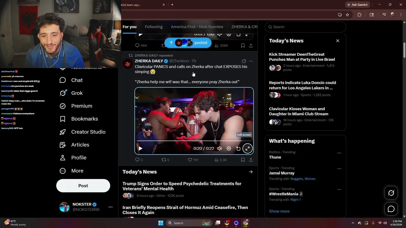Open the ZHERKA & CR... timeline tab

(244, 27)
